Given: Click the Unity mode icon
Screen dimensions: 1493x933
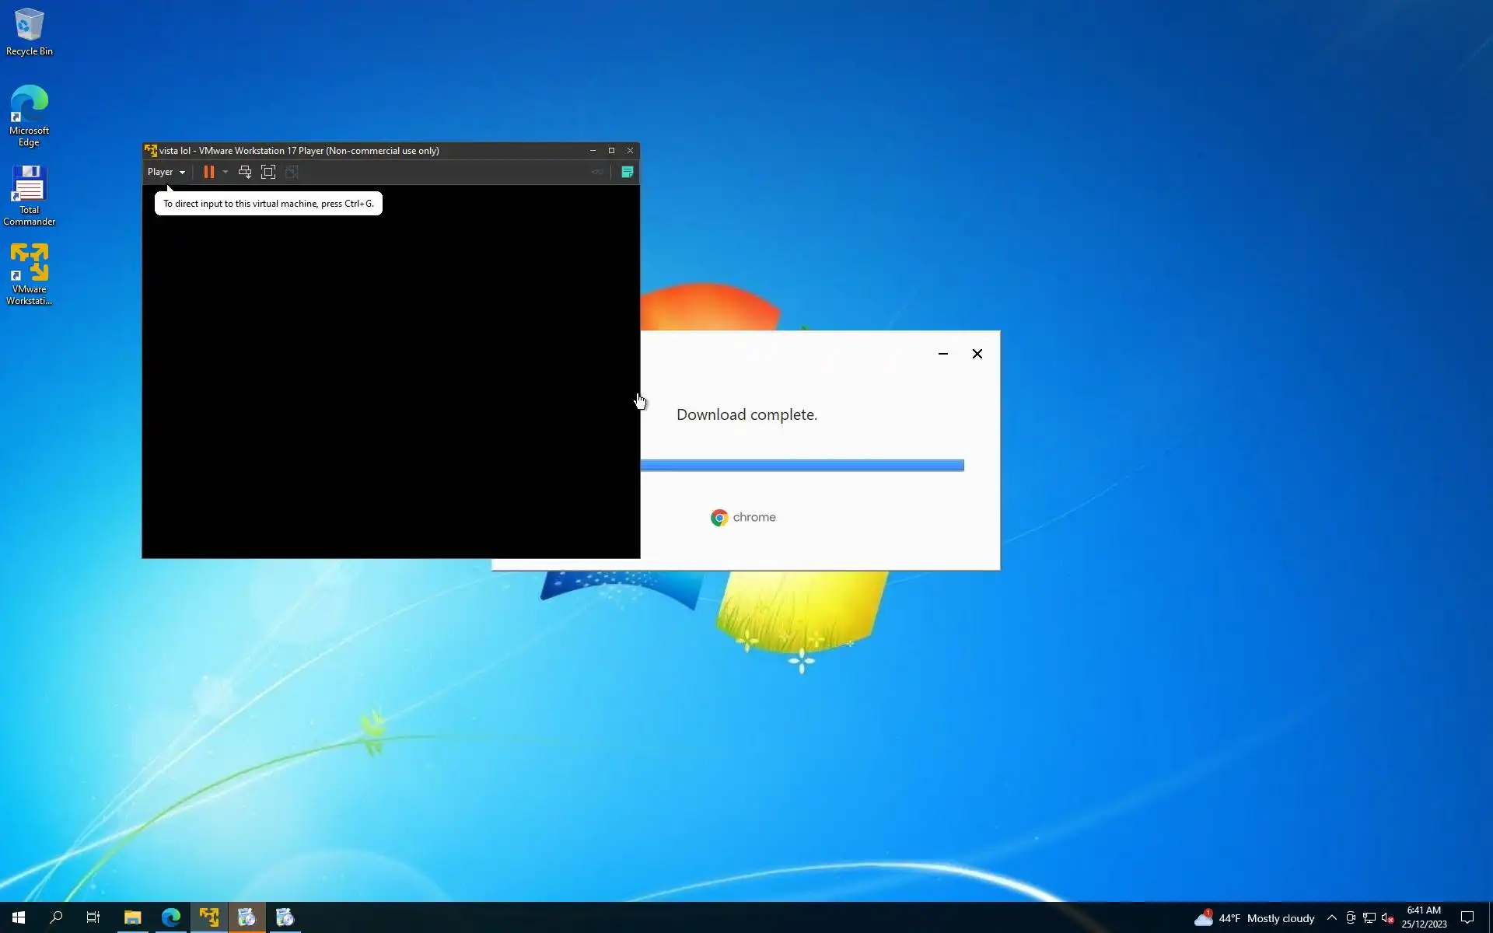Looking at the screenshot, I should 292,172.
